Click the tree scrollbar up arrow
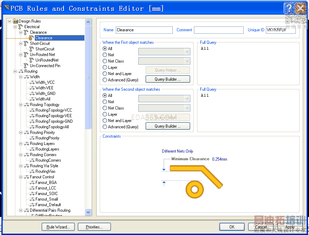 click(x=88, y=22)
